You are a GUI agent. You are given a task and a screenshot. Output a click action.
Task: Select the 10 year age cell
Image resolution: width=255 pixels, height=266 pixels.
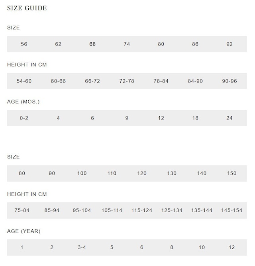tap(202, 248)
